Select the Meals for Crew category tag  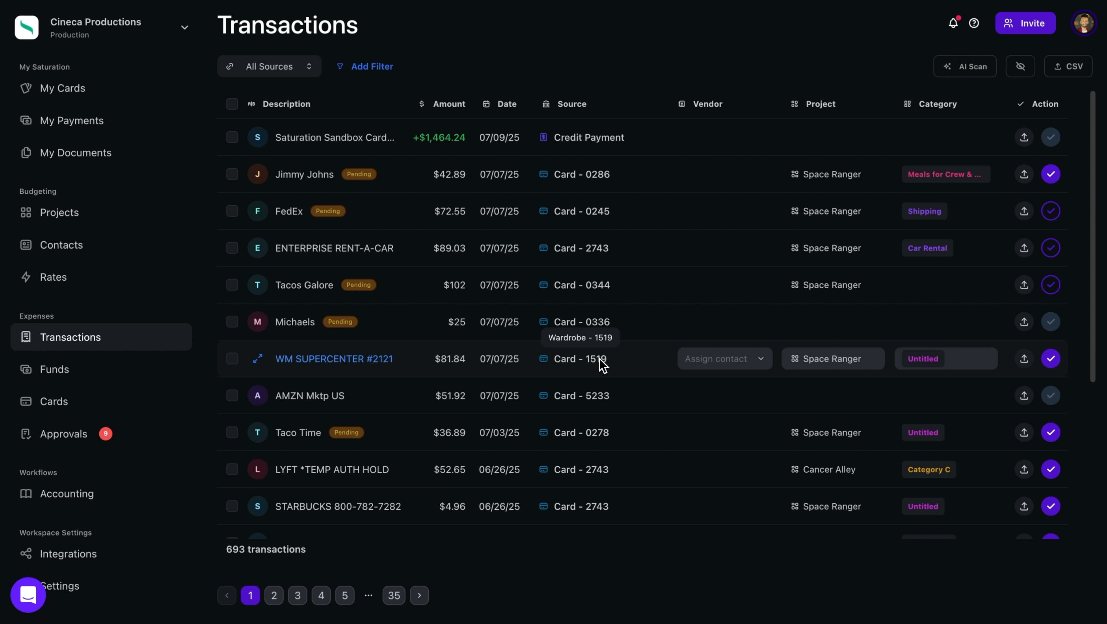(x=946, y=174)
